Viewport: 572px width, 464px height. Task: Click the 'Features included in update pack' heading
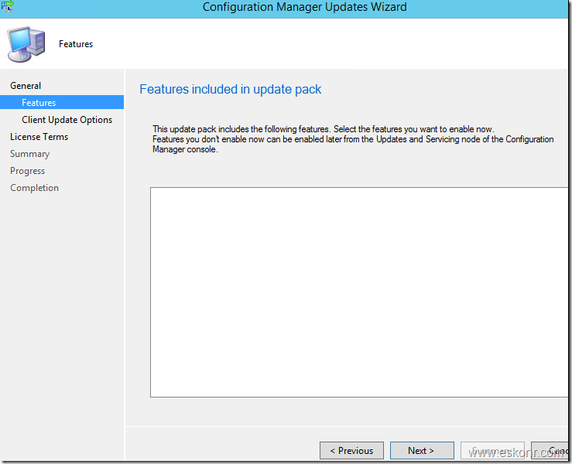tap(230, 89)
